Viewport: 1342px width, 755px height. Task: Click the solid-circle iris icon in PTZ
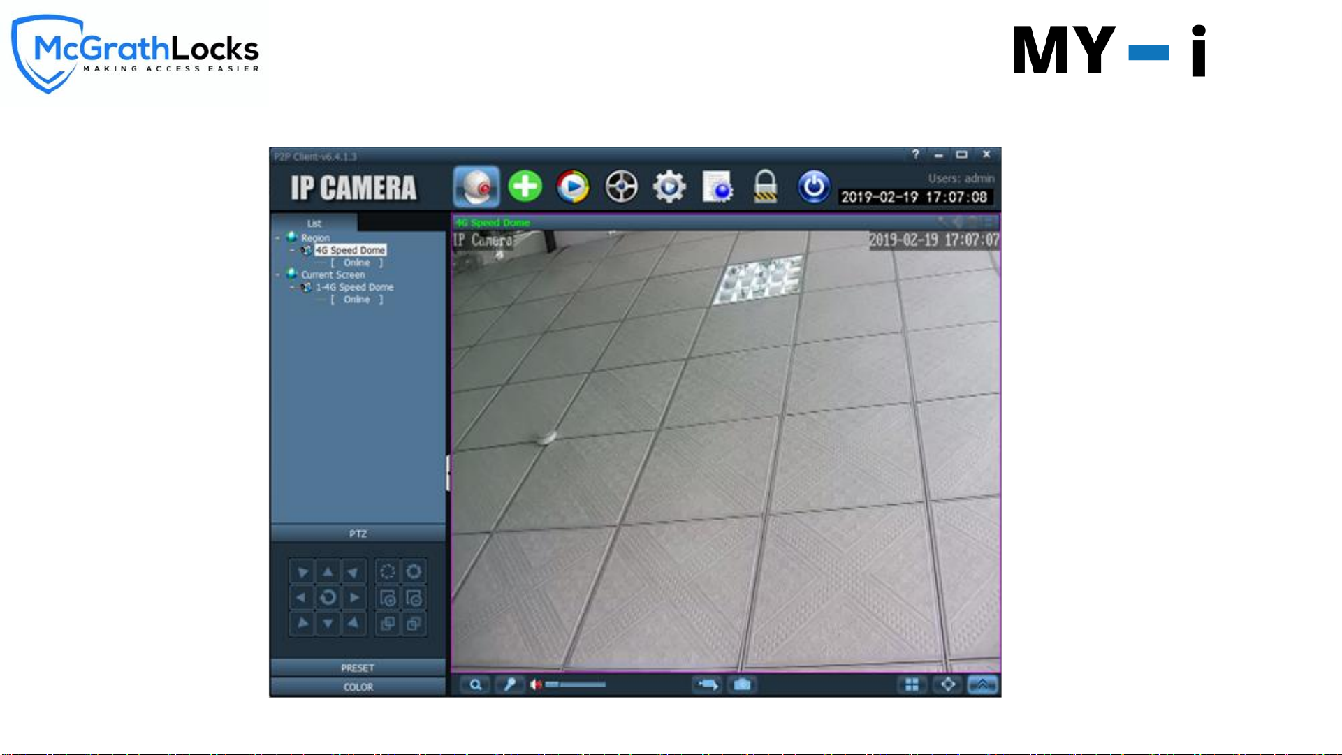tap(414, 572)
